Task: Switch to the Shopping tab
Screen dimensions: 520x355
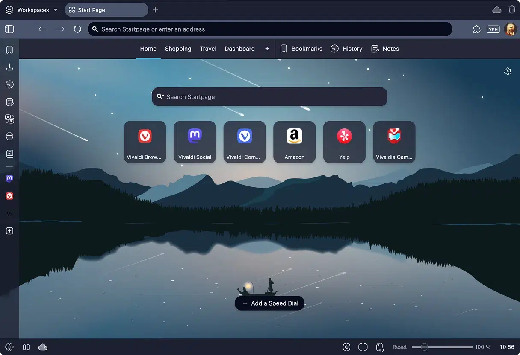Action: [x=178, y=49]
